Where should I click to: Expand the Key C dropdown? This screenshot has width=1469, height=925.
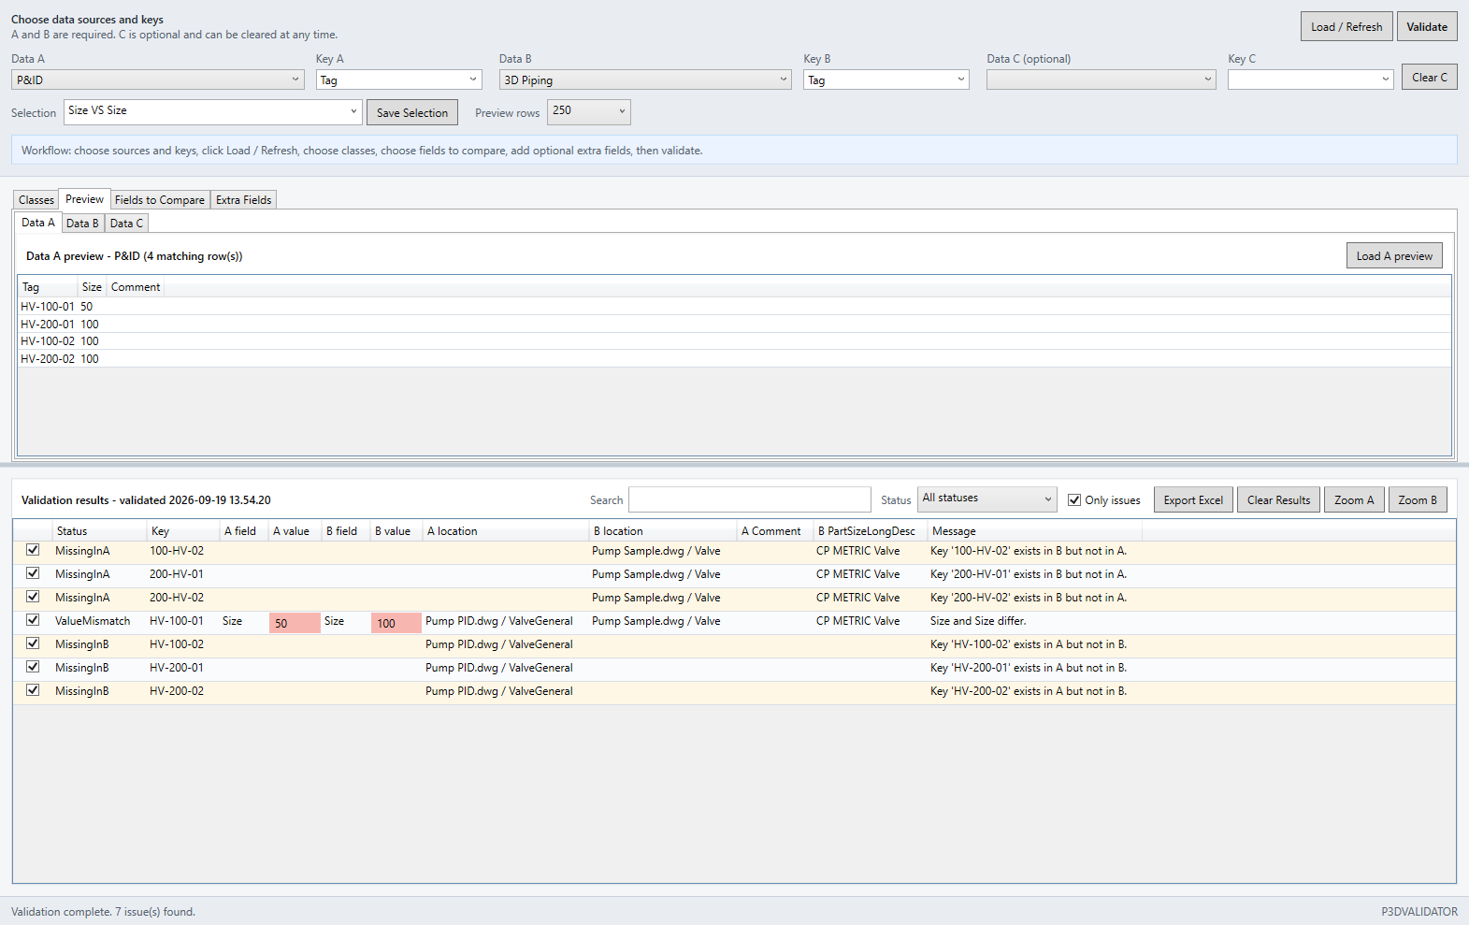click(x=1311, y=80)
